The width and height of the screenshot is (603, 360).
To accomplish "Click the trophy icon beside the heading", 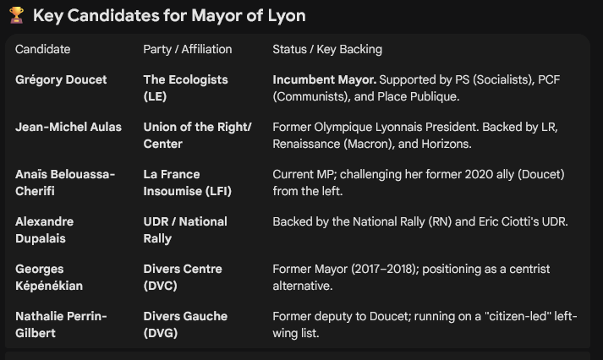I will point(16,16).
